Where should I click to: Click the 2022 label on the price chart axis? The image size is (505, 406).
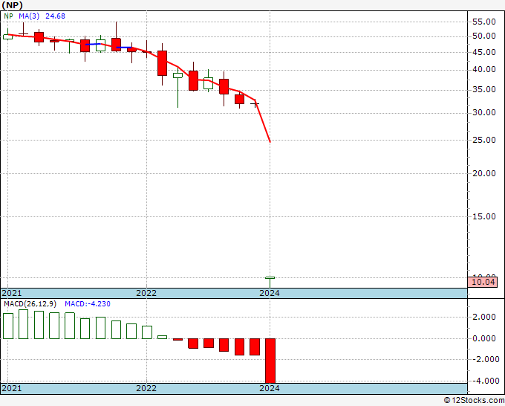[x=146, y=293]
